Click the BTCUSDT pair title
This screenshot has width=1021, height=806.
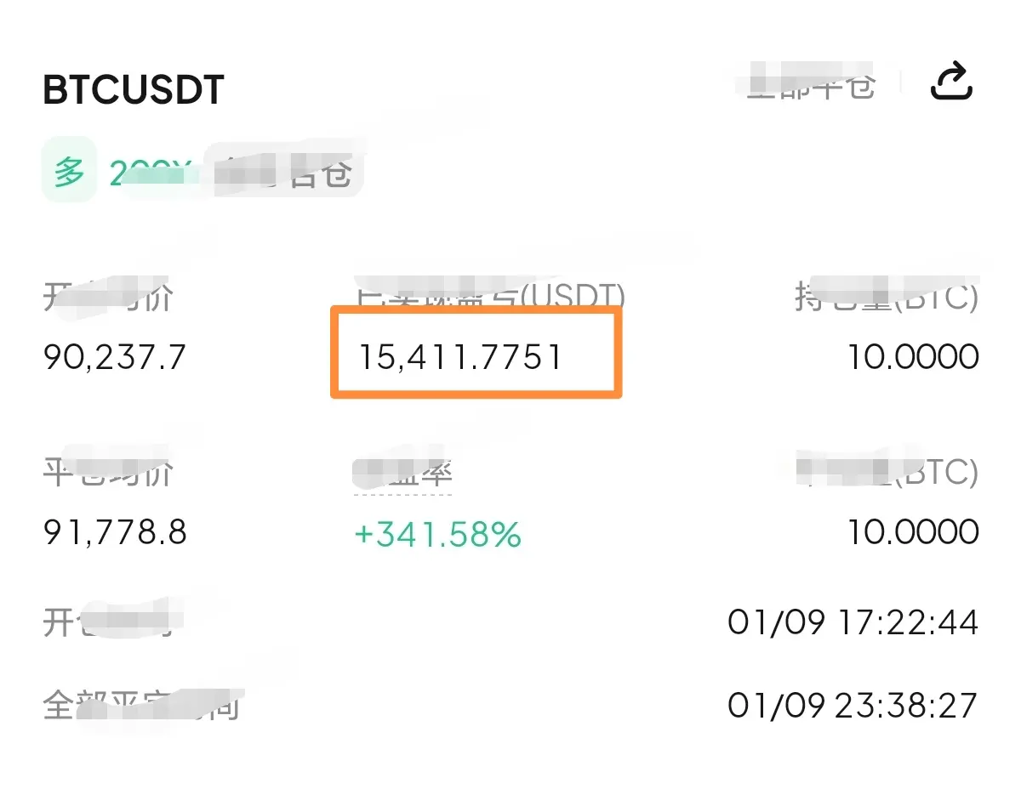134,90
